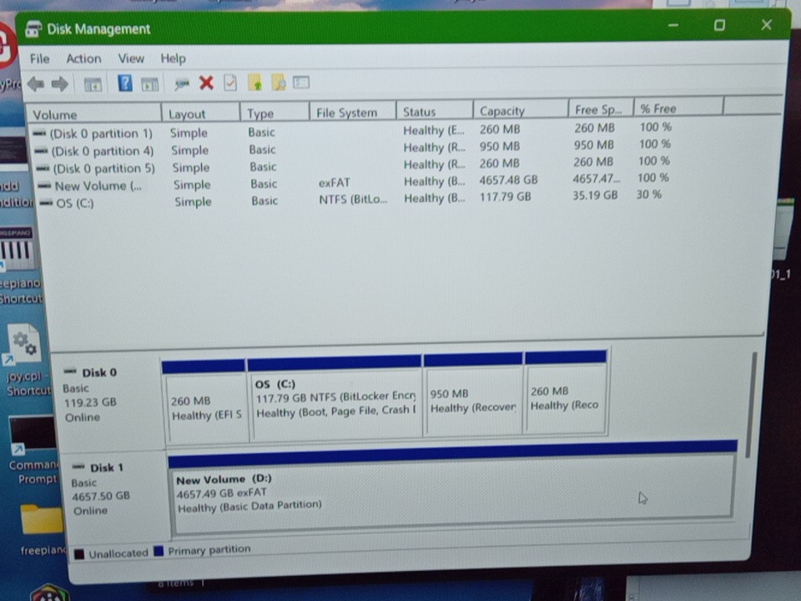Click the Back arrow in the toolbar
Screen dimensions: 801x601
point(36,83)
